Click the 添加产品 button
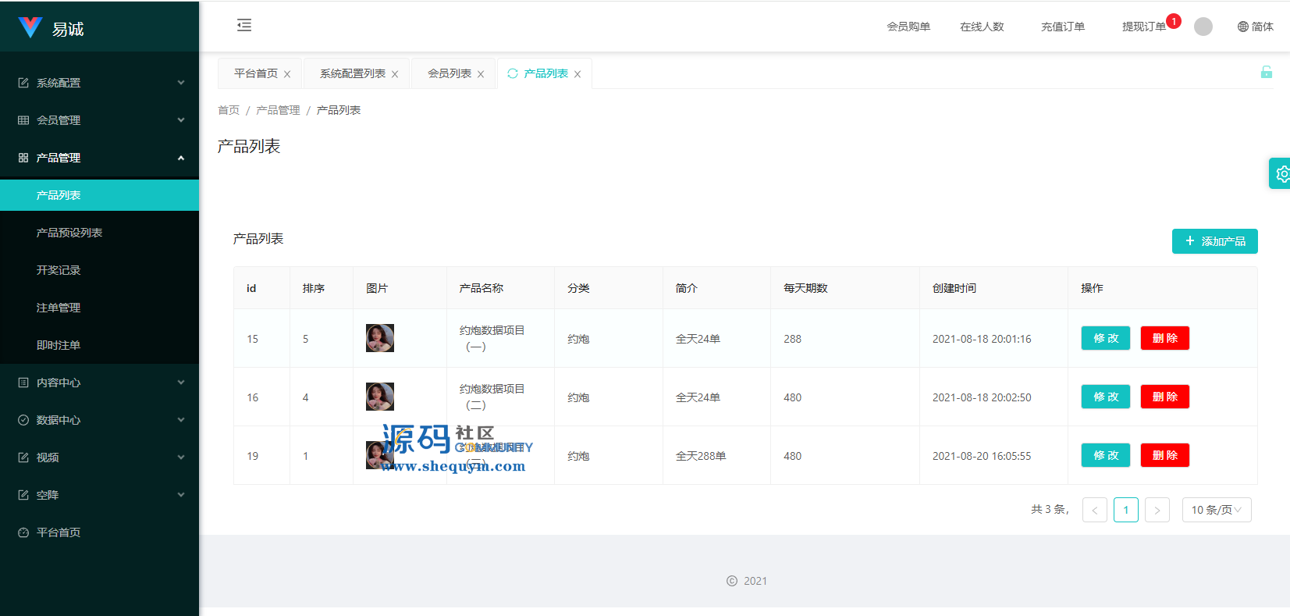1290x616 pixels. [1214, 241]
